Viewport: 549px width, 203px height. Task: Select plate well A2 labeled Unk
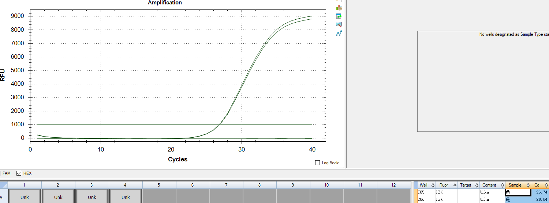click(58, 196)
